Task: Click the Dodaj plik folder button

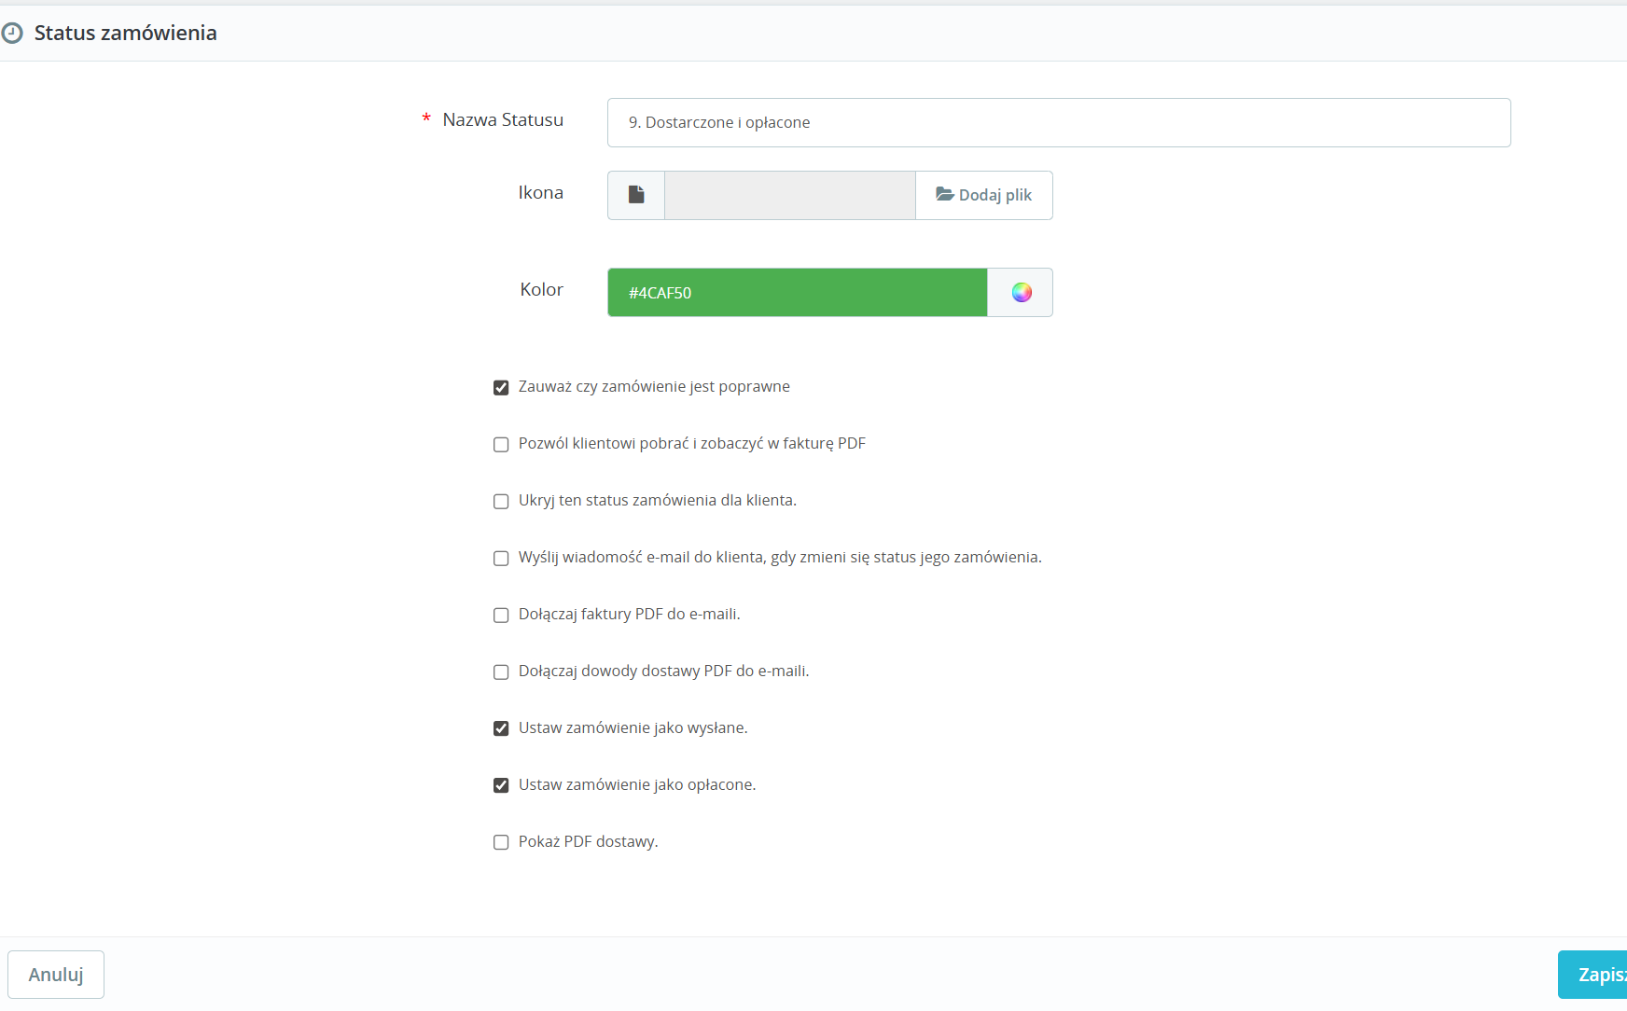Action: 984,195
